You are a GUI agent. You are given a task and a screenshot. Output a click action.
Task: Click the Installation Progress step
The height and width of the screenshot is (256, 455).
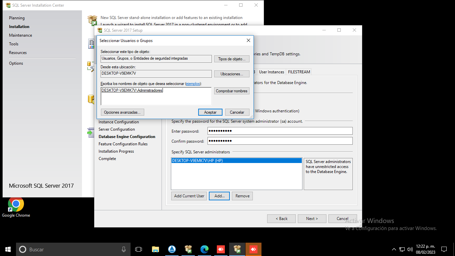116,151
